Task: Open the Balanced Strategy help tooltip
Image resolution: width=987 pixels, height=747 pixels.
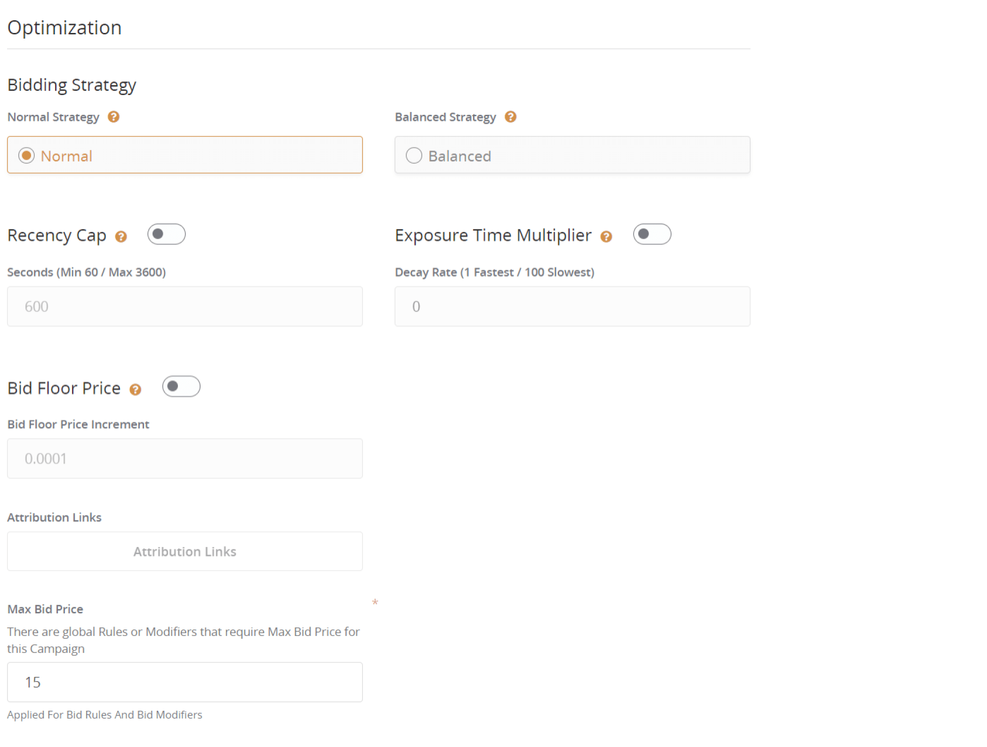Action: click(511, 117)
